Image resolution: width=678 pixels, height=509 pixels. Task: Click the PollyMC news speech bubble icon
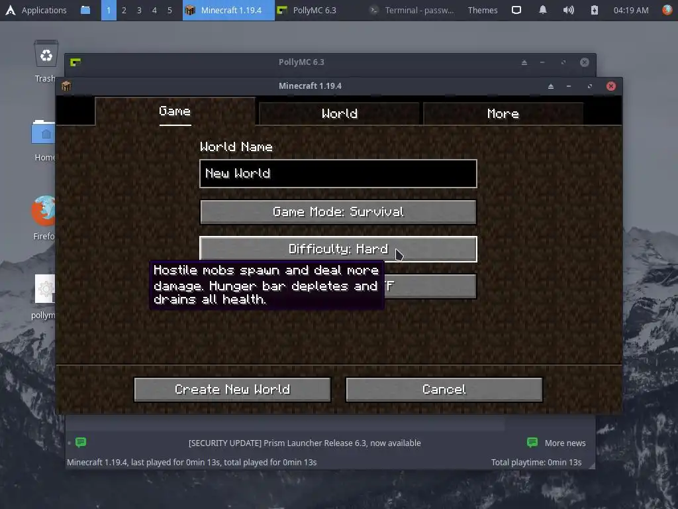coord(81,442)
